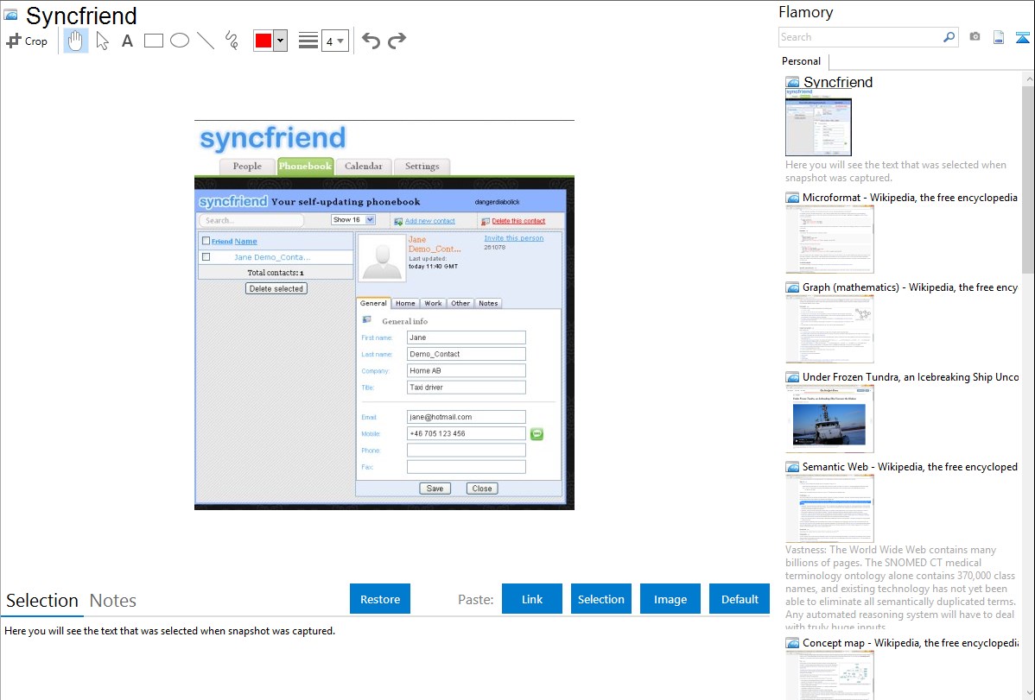Click the Delete this contact link
The width and height of the screenshot is (1035, 700).
click(x=518, y=221)
